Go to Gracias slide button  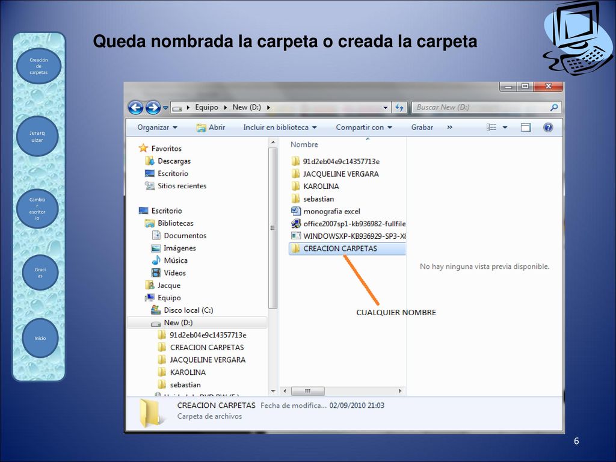coord(40,273)
